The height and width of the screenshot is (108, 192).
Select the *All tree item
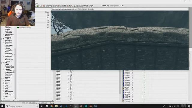click(x=4, y=98)
